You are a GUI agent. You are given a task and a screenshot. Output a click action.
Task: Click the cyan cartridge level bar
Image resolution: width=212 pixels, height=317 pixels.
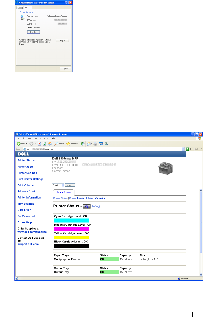[x=71, y=220]
